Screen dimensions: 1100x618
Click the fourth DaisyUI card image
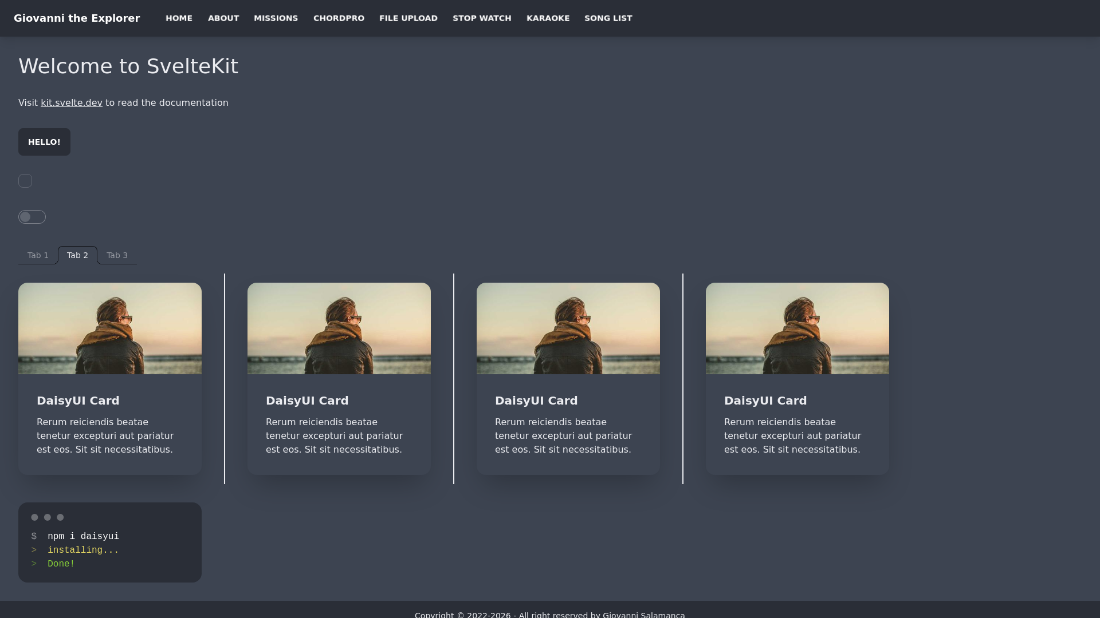coord(797,328)
